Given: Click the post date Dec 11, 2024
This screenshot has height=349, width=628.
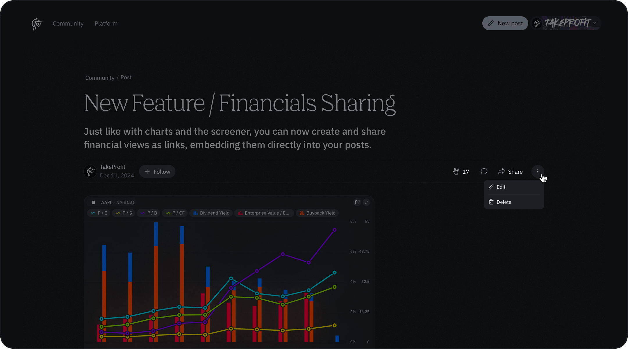Looking at the screenshot, I should pyautogui.click(x=117, y=176).
